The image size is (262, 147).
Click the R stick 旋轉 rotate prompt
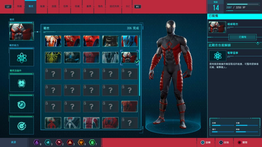tap(206, 142)
